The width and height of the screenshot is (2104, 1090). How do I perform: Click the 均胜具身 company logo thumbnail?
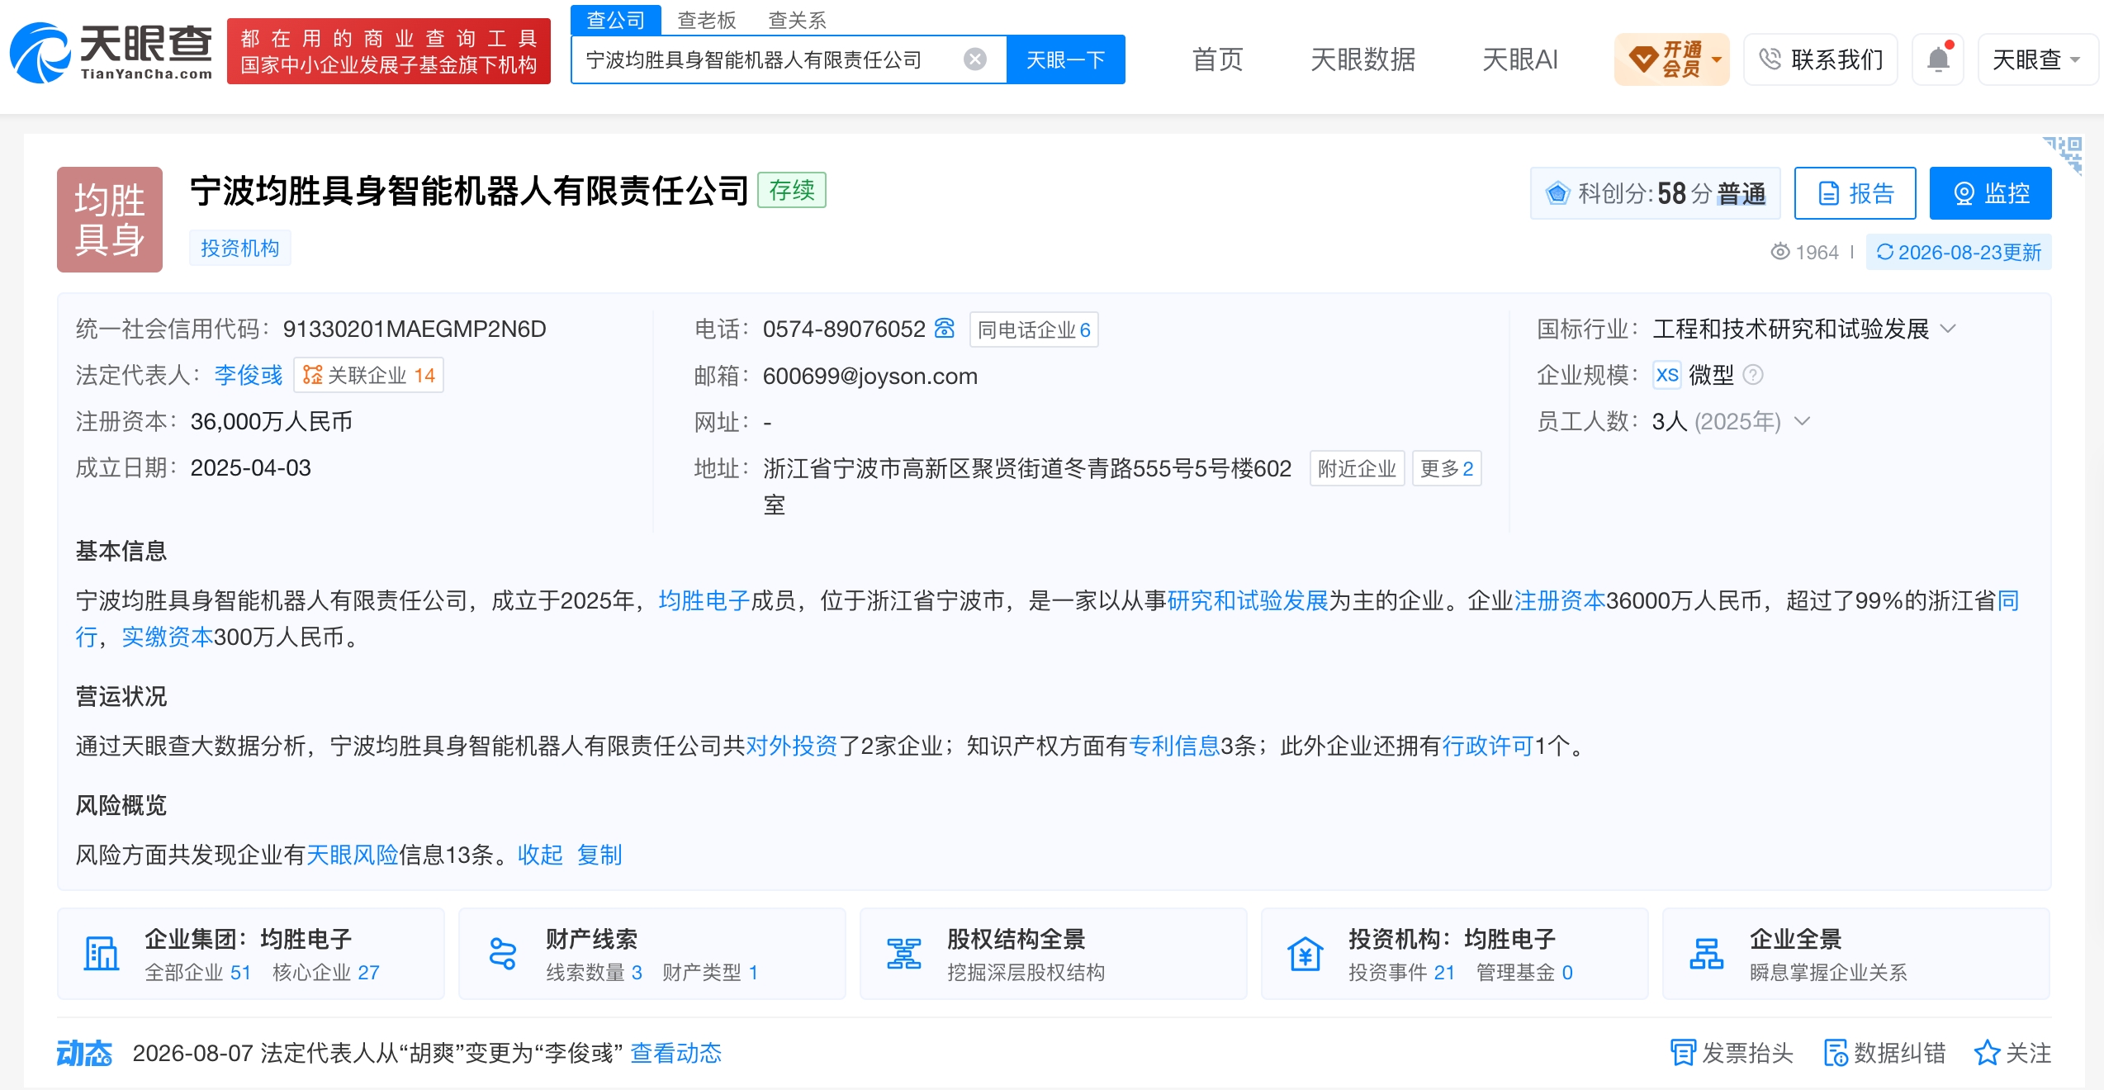coord(110,220)
